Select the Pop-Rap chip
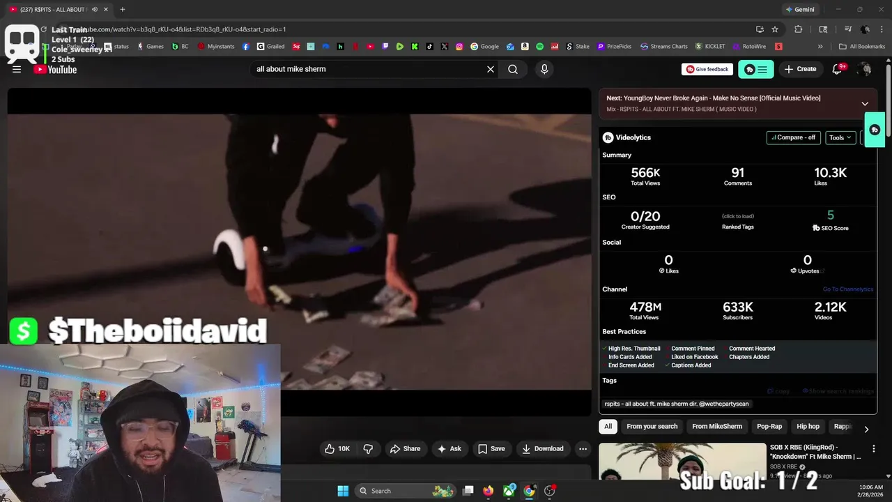The image size is (892, 502). [769, 426]
